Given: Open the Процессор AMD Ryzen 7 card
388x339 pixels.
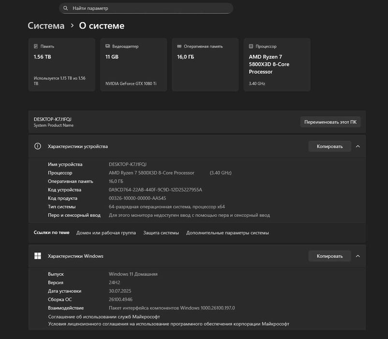Looking at the screenshot, I should pos(277,64).
